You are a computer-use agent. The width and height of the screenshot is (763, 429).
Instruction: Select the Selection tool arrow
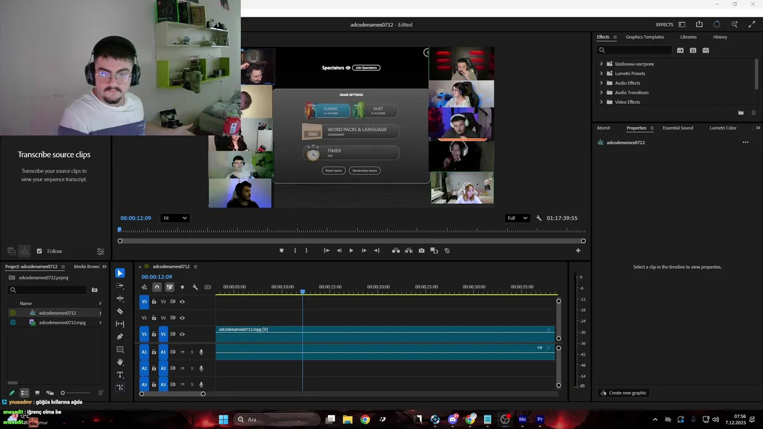click(120, 273)
